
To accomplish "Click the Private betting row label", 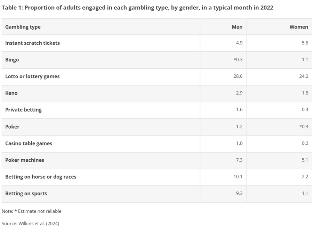I will [x=23, y=110].
